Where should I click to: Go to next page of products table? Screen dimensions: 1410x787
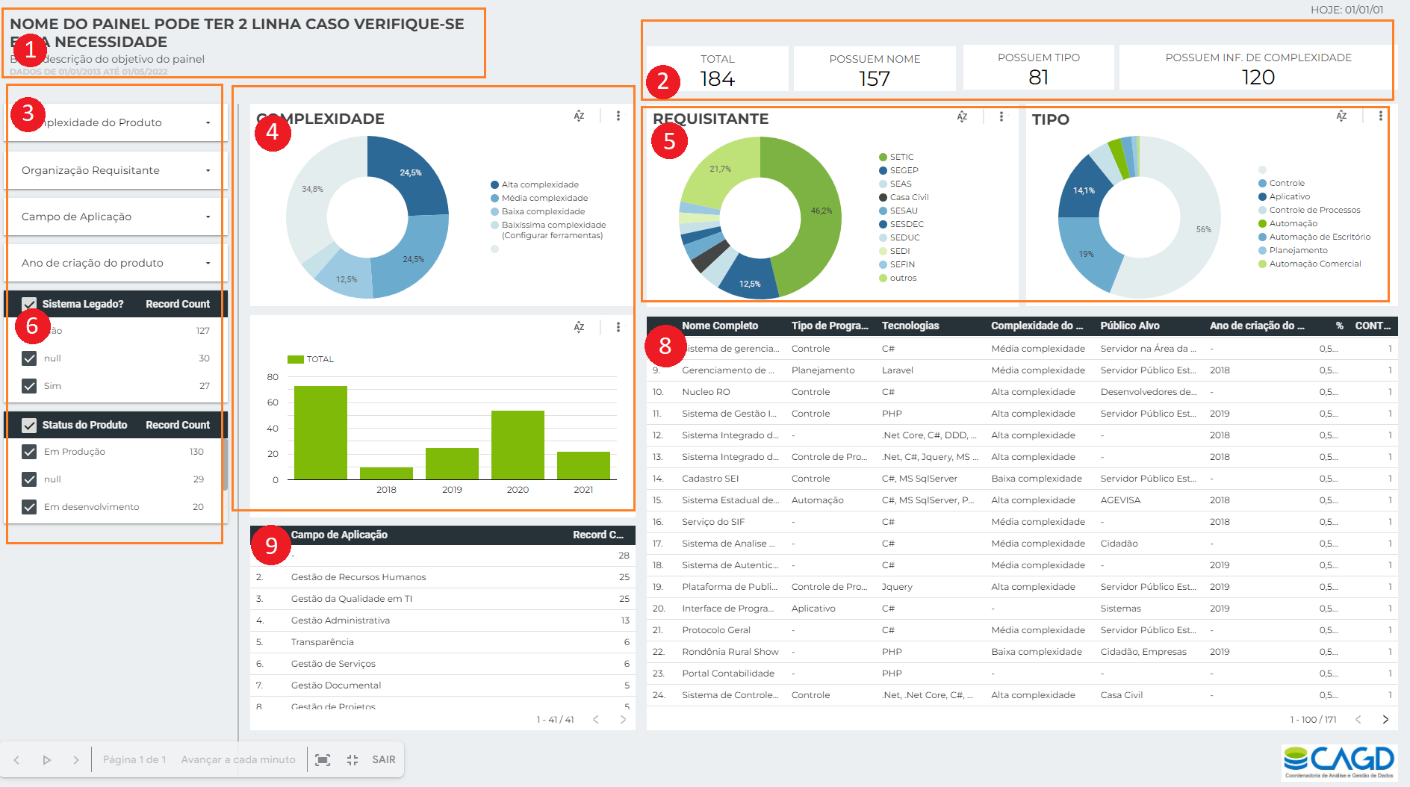1385,720
